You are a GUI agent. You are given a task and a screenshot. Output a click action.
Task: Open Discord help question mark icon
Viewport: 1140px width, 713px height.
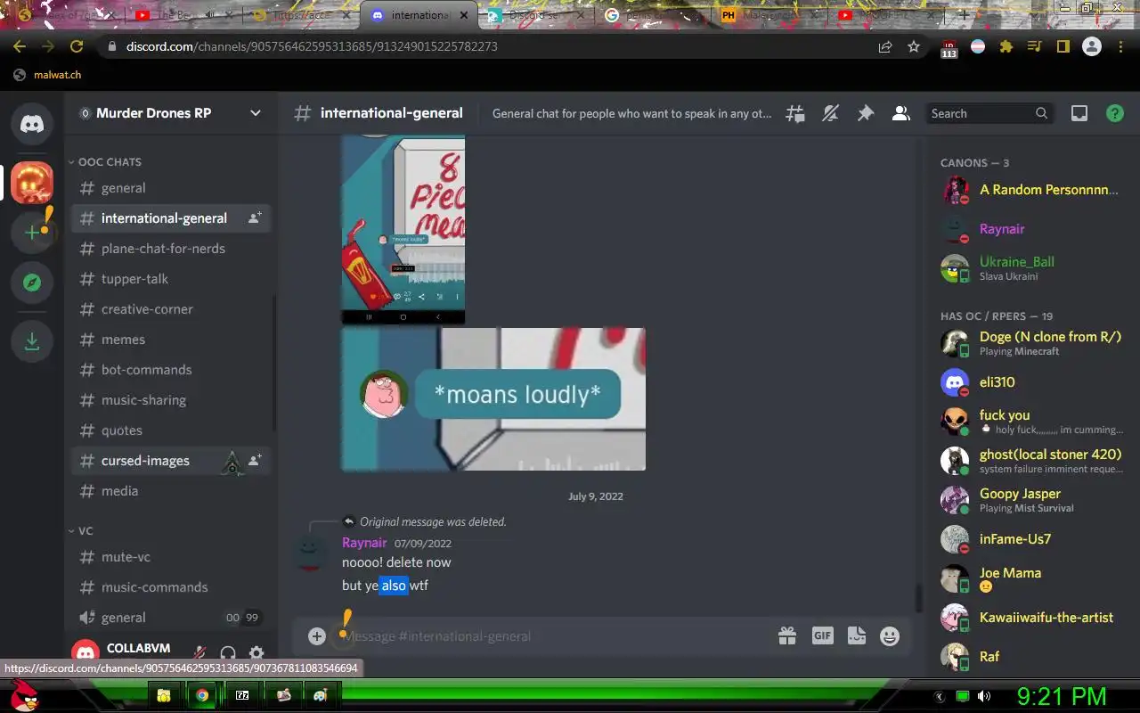(x=1114, y=113)
